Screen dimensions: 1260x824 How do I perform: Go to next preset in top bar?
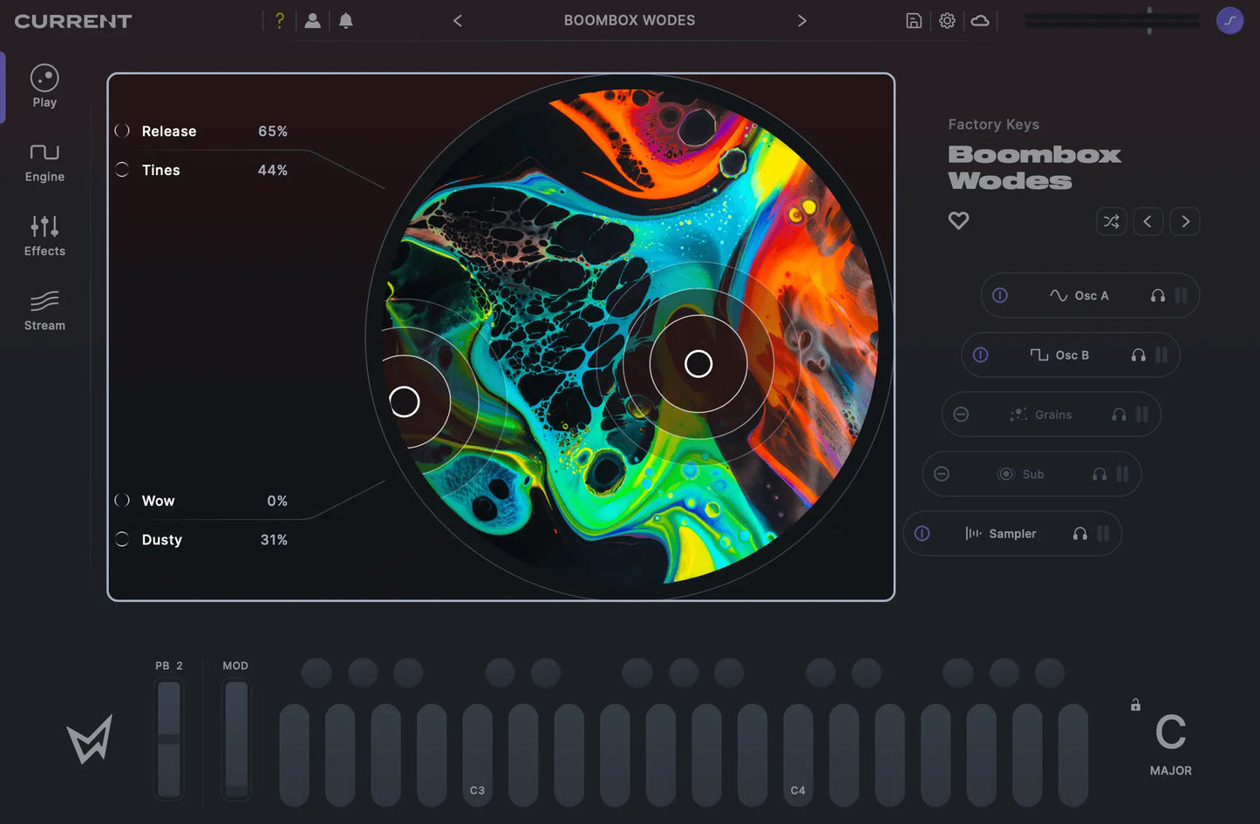pos(801,21)
